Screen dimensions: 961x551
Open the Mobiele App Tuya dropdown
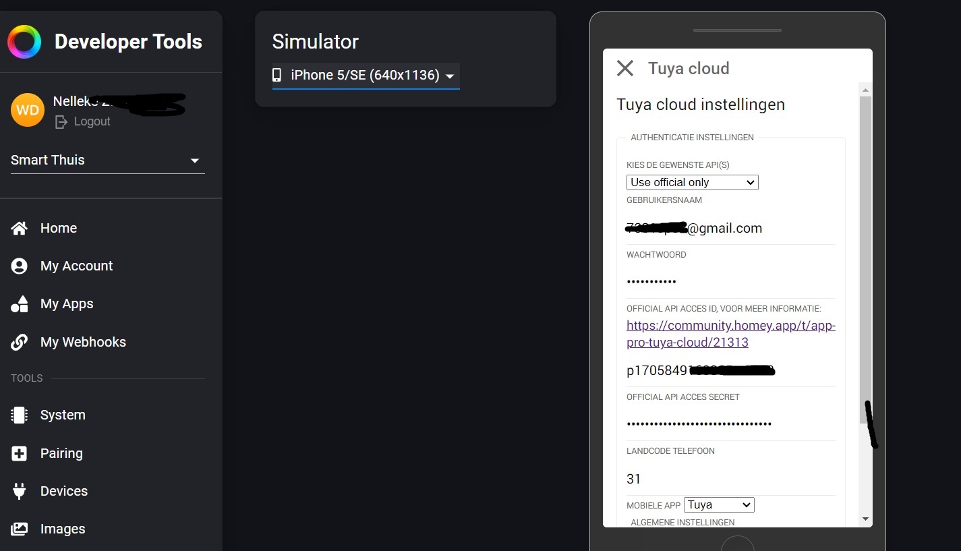(x=718, y=504)
